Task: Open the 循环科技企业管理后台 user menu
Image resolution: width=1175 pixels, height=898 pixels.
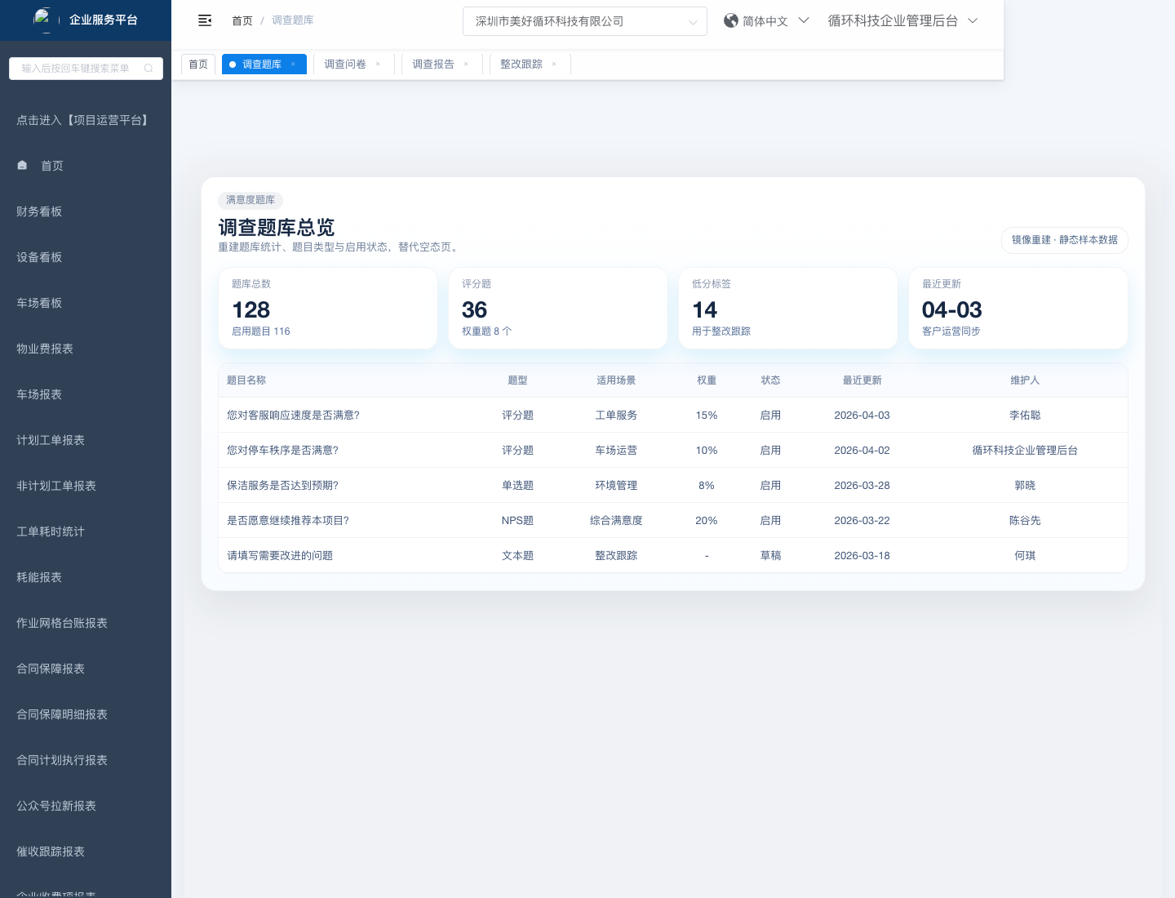Action: (902, 21)
